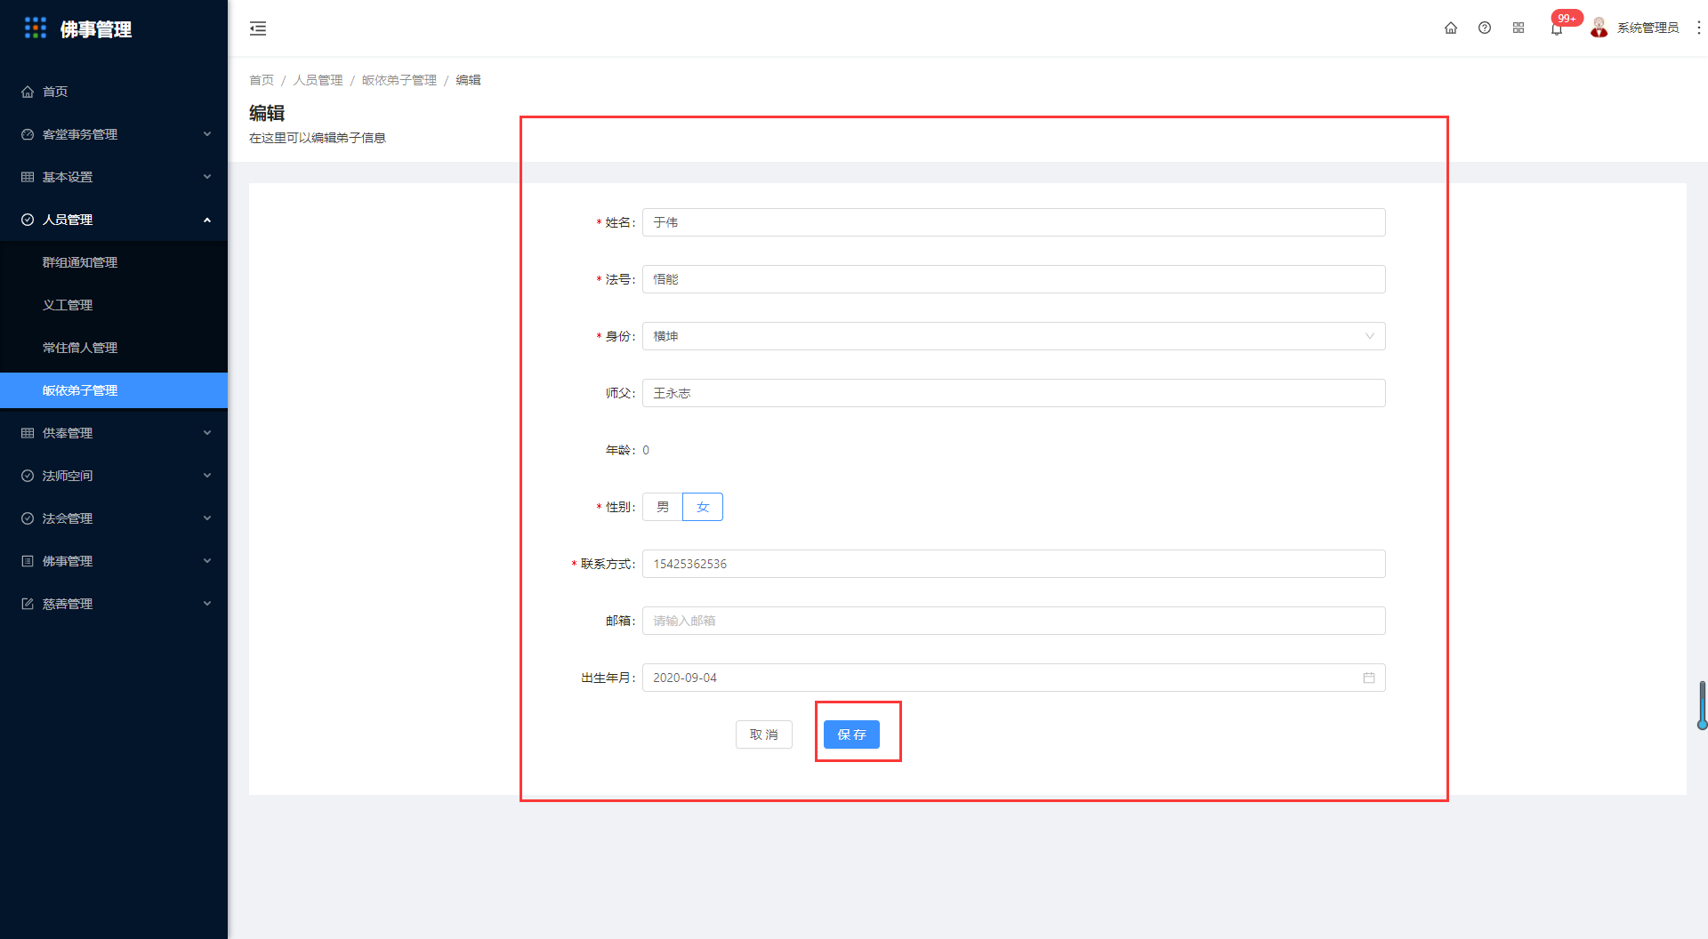Click the 人员管理 check-circle icon
Screen dimensions: 1708x939
coord(28,220)
